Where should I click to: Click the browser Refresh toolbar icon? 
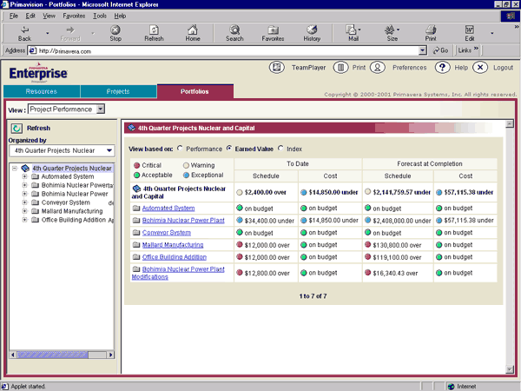pos(154,30)
